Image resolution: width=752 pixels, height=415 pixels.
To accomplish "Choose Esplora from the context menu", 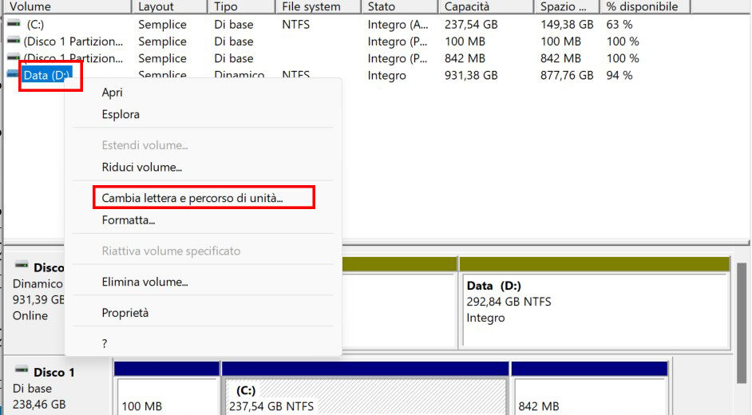I will tap(121, 114).
